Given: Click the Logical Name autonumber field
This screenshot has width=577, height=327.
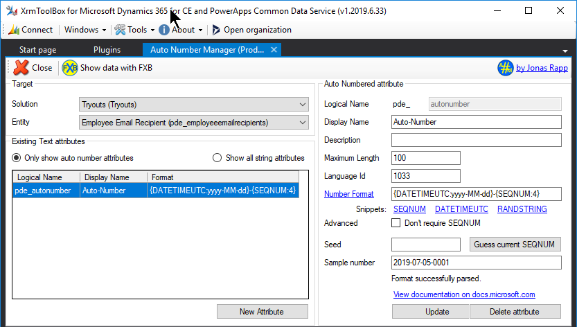Looking at the screenshot, I should (x=495, y=104).
